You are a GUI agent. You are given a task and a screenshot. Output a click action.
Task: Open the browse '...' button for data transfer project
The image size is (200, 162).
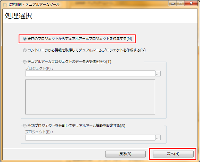[158, 73]
